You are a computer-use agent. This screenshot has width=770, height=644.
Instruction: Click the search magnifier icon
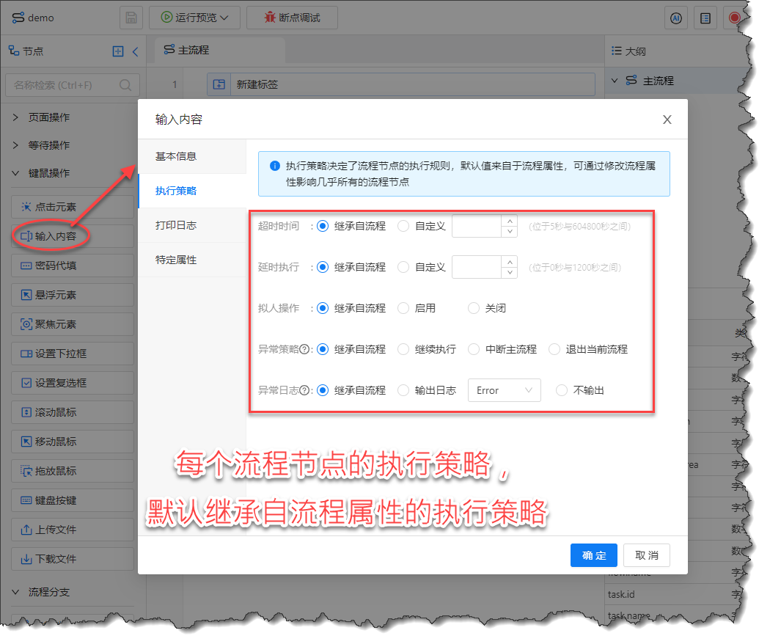click(125, 85)
